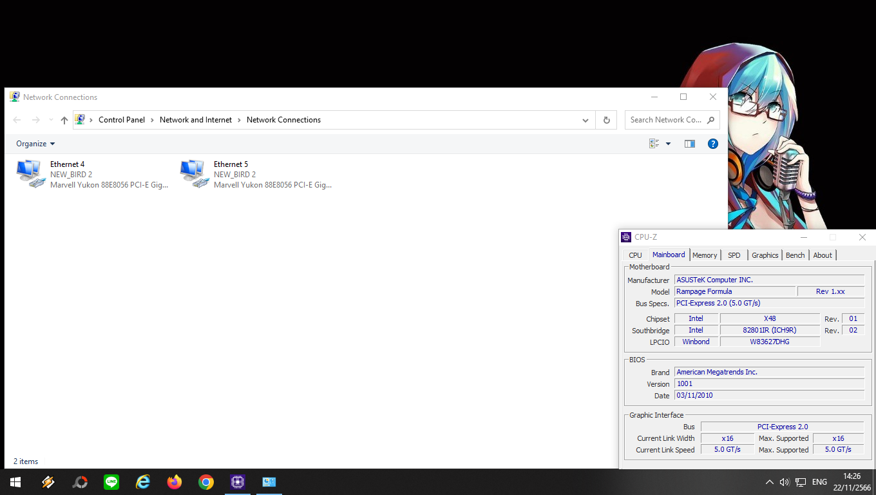The width and height of the screenshot is (876, 495).
Task: Click the Rev 1.xx field
Action: [x=830, y=291]
